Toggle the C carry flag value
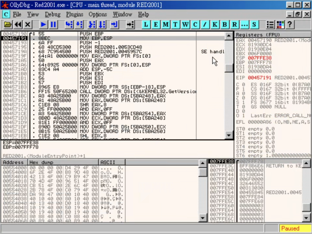Screen dimensions: 312x234 (243, 85)
